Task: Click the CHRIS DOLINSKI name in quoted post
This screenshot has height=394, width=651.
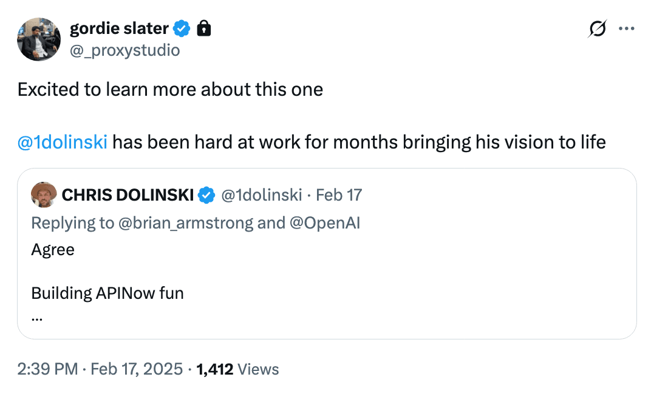Action: (128, 195)
